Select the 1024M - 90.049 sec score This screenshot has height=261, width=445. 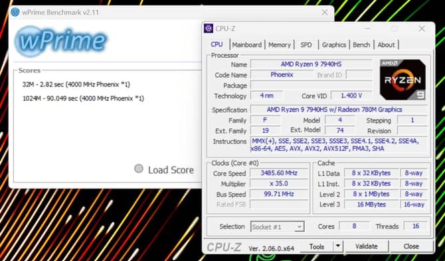[x=84, y=98]
